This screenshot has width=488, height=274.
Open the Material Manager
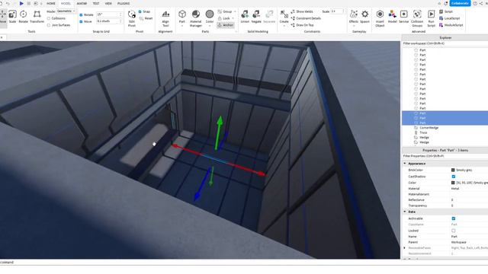[x=196, y=18]
